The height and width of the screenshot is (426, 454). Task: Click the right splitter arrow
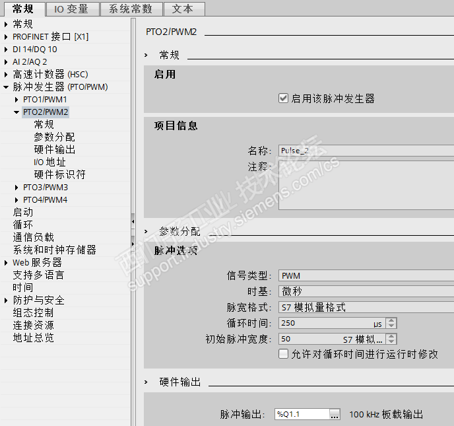(x=133, y=244)
